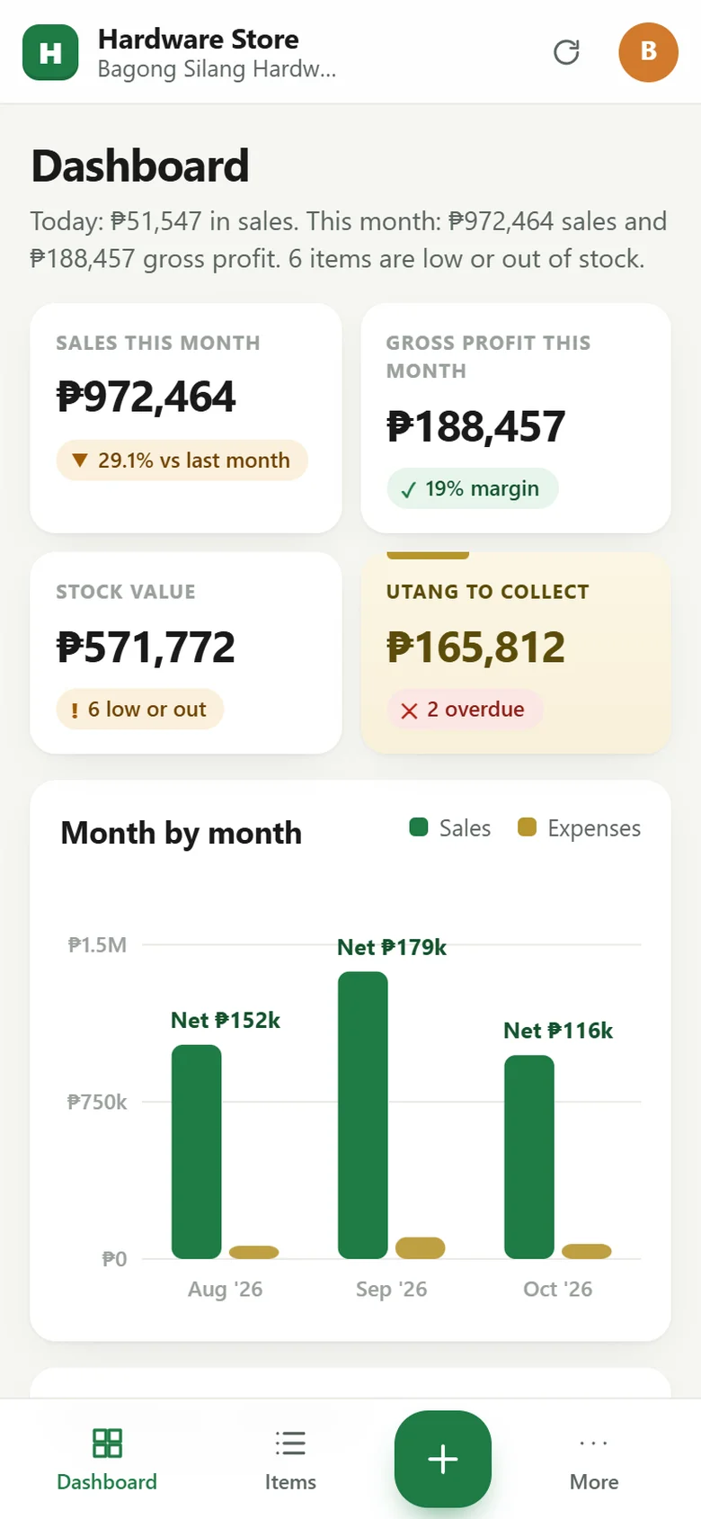Click the 19% margin badge
Screen dimensions: 701x1519
point(473,488)
